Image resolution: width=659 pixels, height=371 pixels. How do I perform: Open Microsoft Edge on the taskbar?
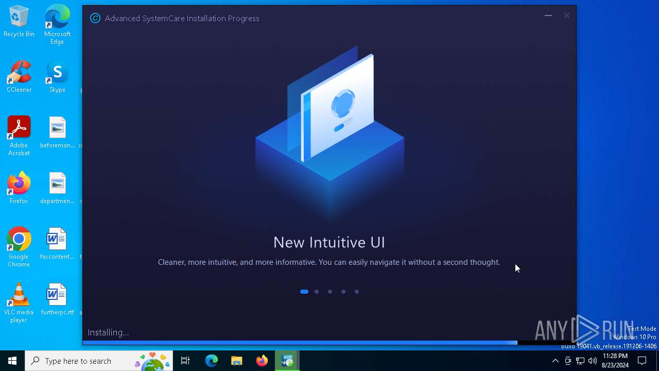pyautogui.click(x=212, y=361)
